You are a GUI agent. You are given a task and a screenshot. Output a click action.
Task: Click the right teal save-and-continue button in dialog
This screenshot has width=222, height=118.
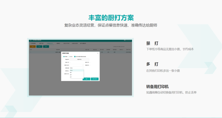(94, 79)
